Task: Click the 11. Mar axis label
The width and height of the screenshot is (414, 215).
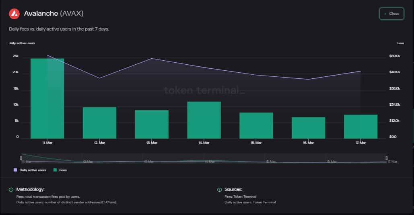Action: [47, 143]
